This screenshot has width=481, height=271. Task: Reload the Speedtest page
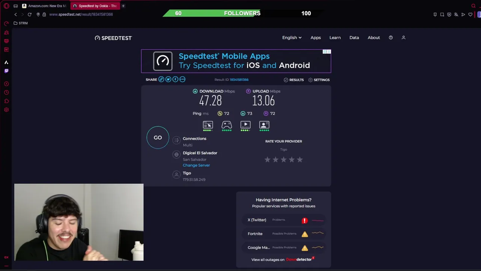(x=29, y=14)
